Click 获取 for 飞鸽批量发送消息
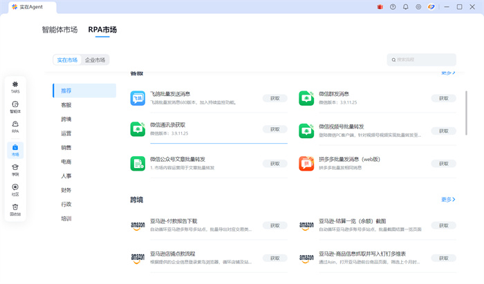The width and height of the screenshot is (484, 284). 274,98
